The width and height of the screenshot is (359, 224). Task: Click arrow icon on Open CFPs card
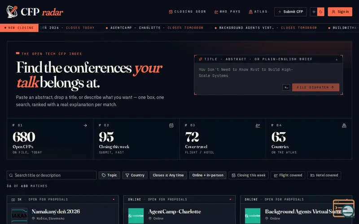coord(85,125)
